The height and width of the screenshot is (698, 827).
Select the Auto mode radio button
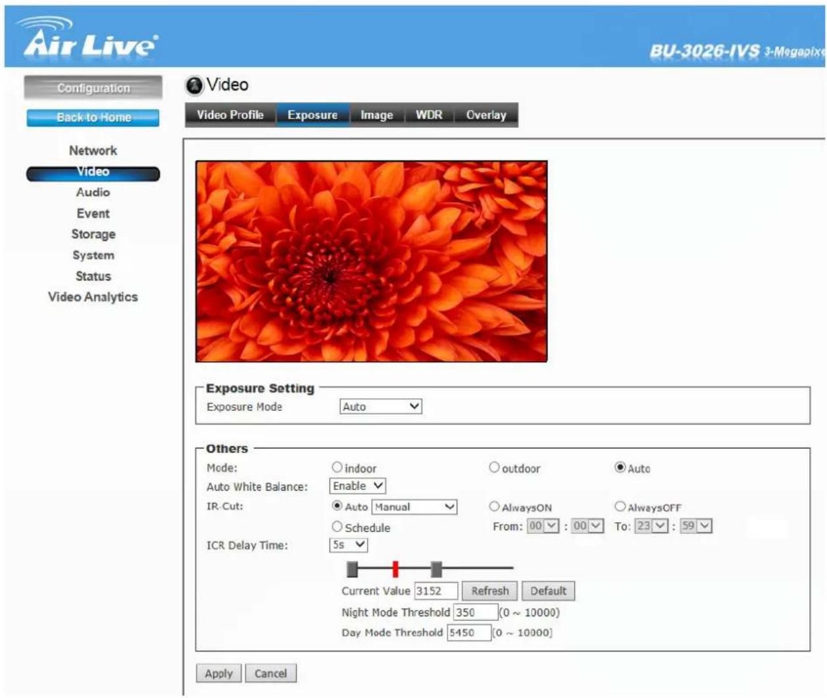(620, 468)
